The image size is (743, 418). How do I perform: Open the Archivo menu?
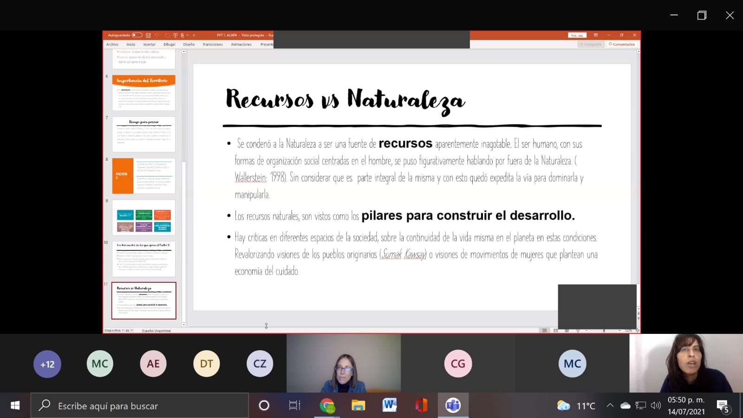(112, 45)
